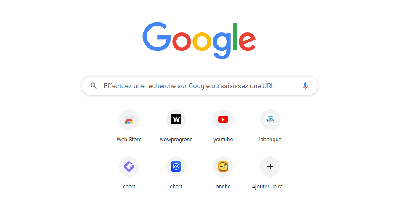Click the magnifier icon in the search box

pyautogui.click(x=93, y=86)
